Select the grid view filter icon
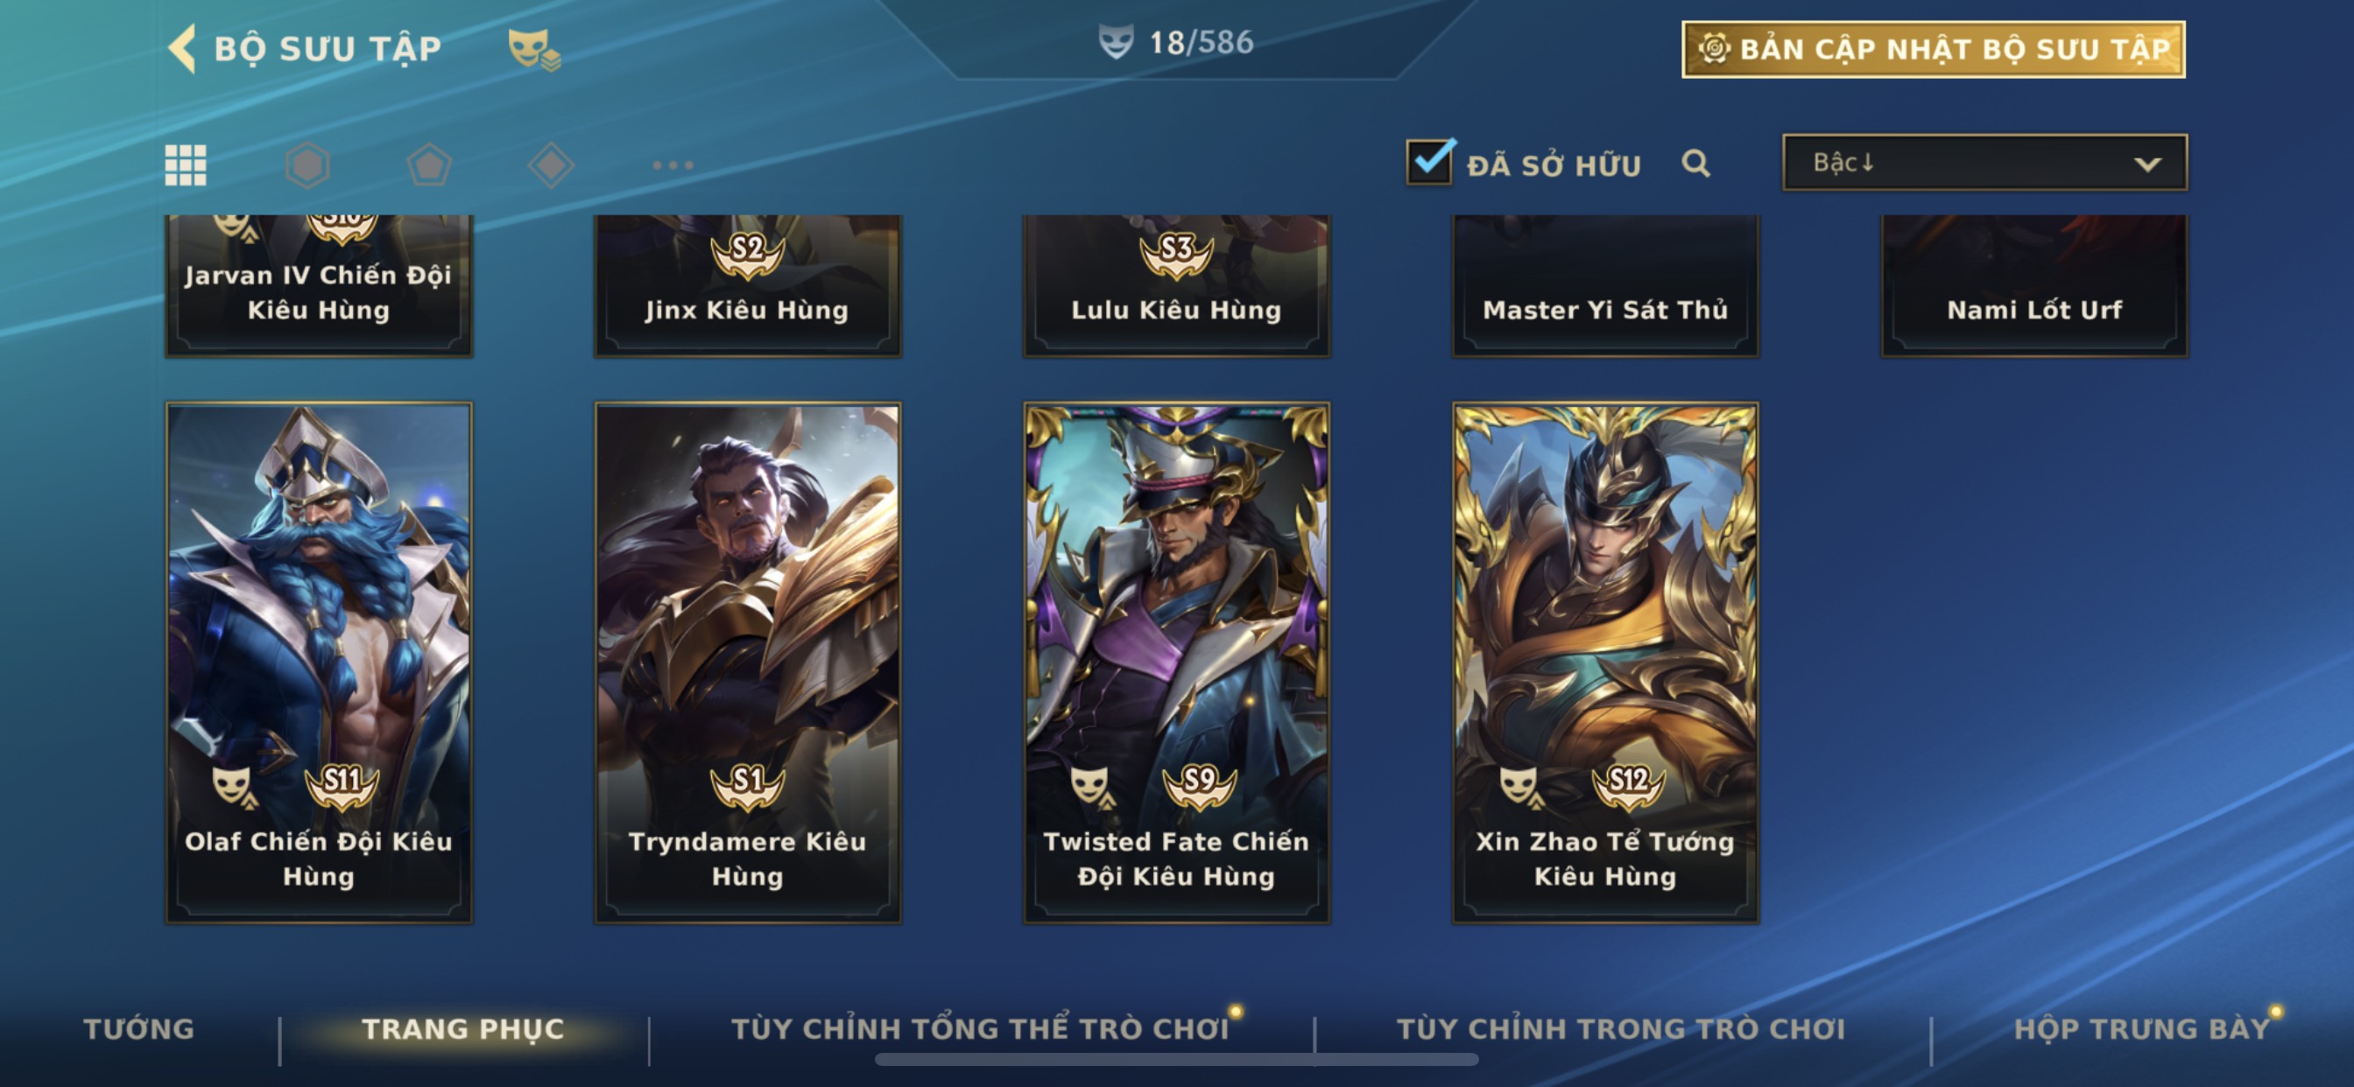This screenshot has width=2354, height=1087. coord(185,165)
